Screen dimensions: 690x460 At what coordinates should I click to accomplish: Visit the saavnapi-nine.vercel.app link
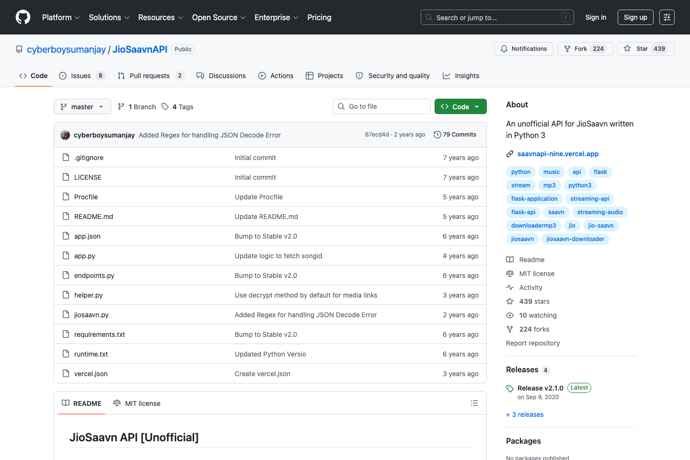click(x=558, y=154)
